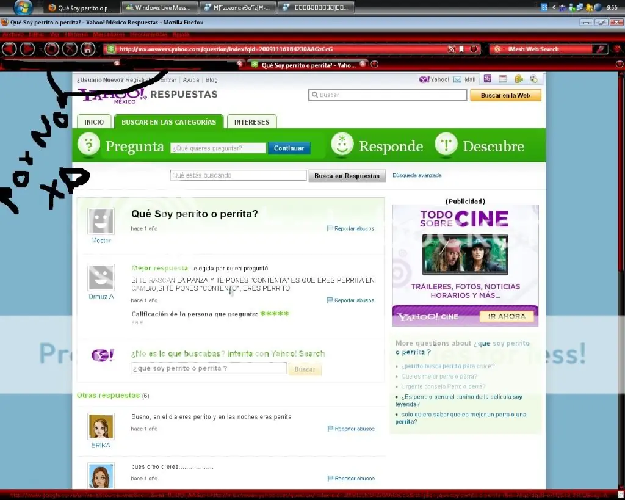Viewport: 625px width, 500px height.
Task: Click the red heart icon in address bar
Action: [474, 49]
